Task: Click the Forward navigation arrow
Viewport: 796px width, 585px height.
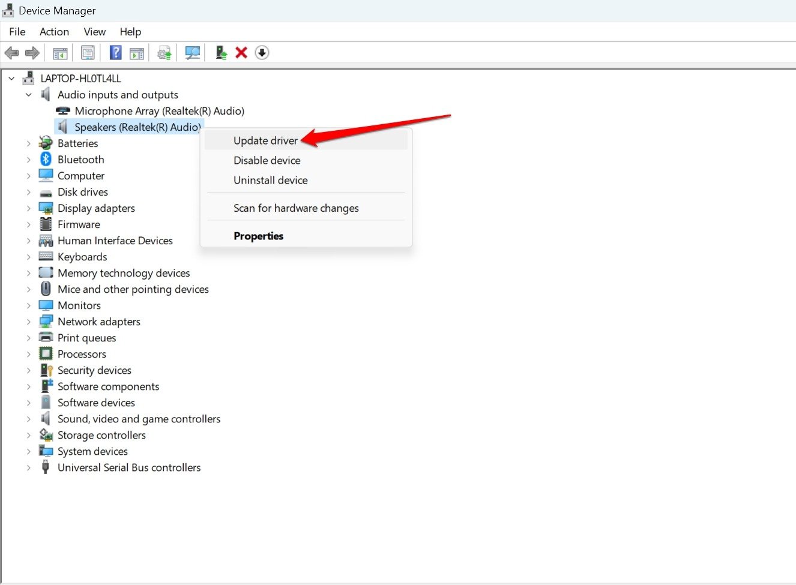Action: point(32,52)
